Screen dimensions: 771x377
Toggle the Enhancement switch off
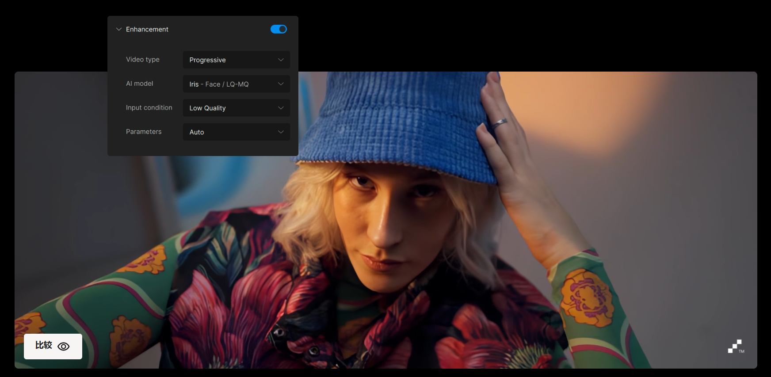click(279, 29)
